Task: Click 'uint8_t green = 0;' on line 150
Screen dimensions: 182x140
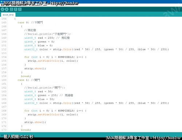Action: [x=39, y=42]
